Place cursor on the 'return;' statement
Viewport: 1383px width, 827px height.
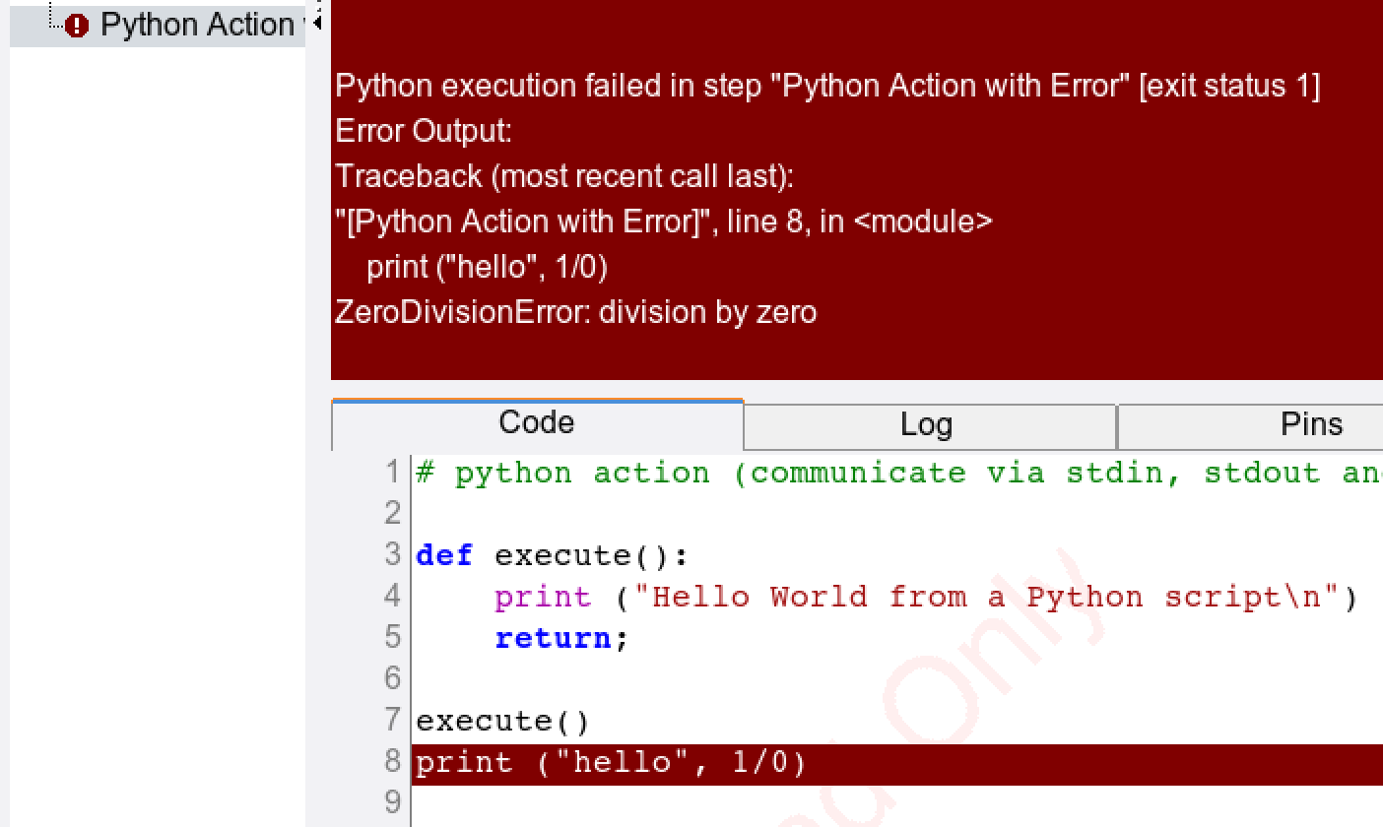click(x=560, y=639)
